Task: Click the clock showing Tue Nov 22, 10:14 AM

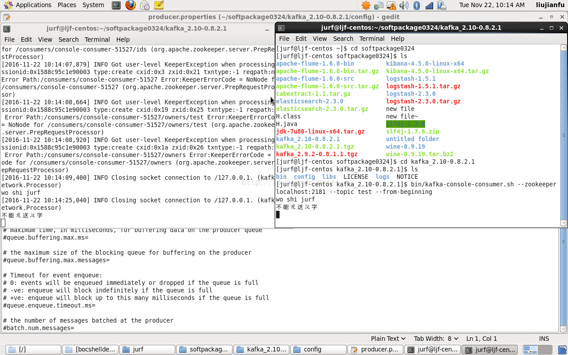Action: click(x=492, y=5)
